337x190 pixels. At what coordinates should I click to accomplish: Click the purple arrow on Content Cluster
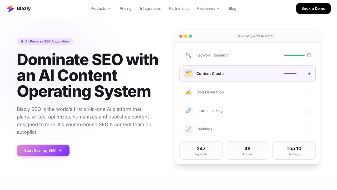[x=309, y=74]
